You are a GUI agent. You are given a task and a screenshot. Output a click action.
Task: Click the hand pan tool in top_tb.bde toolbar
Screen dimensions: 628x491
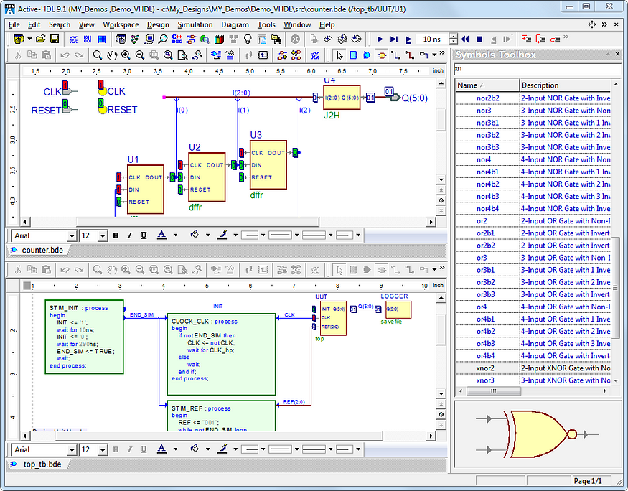(x=112, y=269)
